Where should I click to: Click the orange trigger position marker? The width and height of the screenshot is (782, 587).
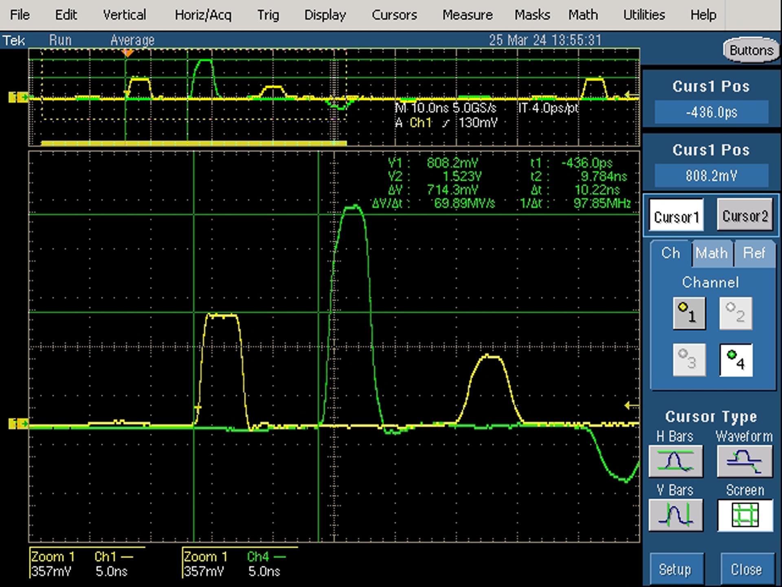(x=127, y=53)
